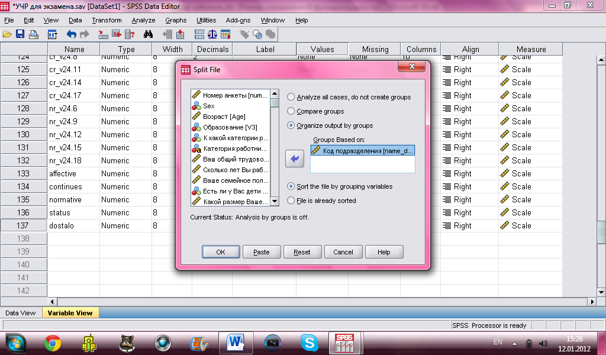Click the Weight Cases scales icon
The height and width of the screenshot is (355, 606).
tap(212, 34)
